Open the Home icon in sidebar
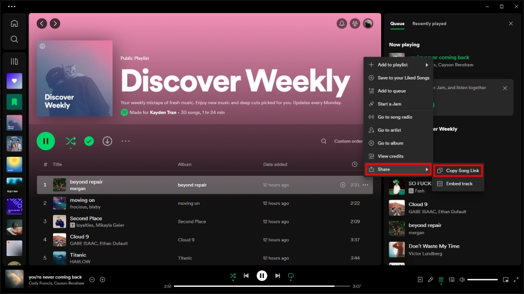524x294 pixels. tap(14, 23)
